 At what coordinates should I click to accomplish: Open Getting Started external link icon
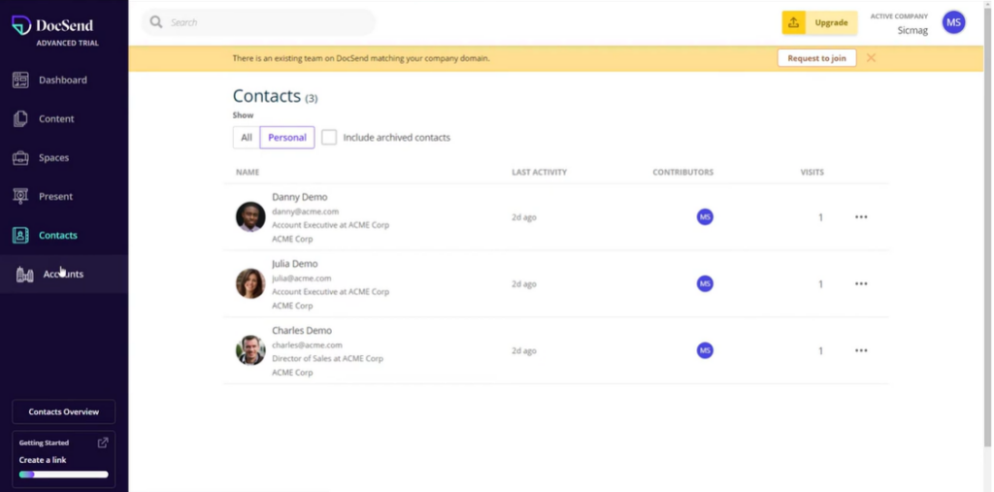103,443
